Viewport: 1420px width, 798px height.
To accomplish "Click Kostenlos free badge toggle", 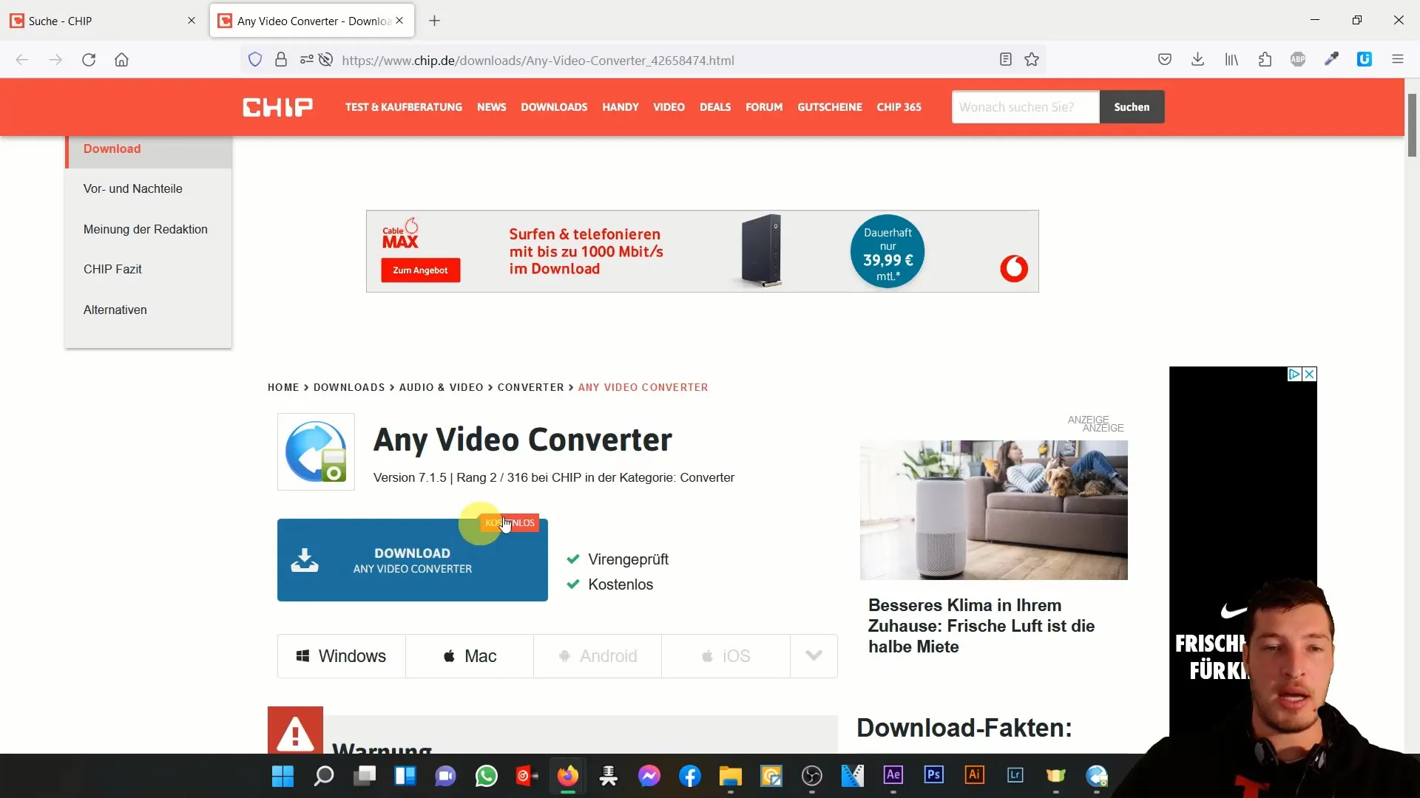I will tap(510, 523).
